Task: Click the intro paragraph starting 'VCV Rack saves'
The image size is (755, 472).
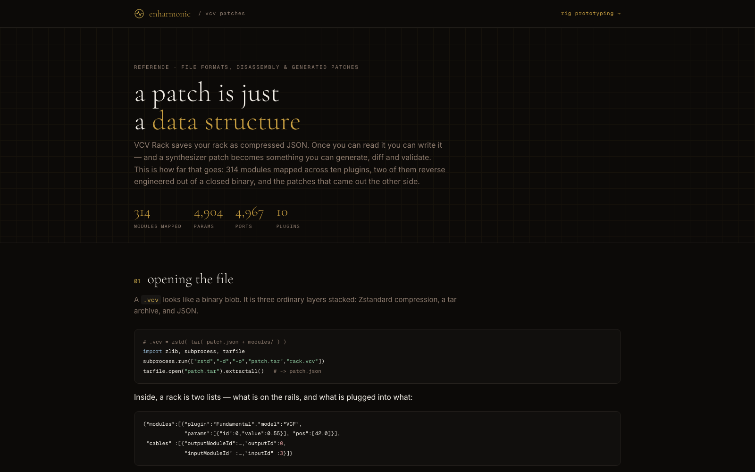Action: pos(290,163)
